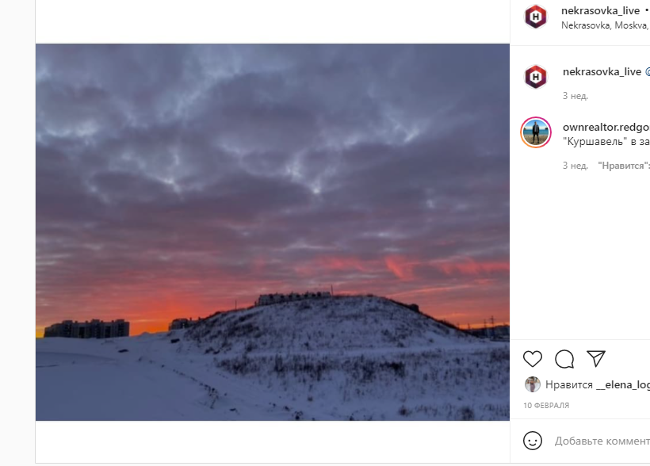
Task: View likes on the Куршавель comment
Action: tap(624, 166)
